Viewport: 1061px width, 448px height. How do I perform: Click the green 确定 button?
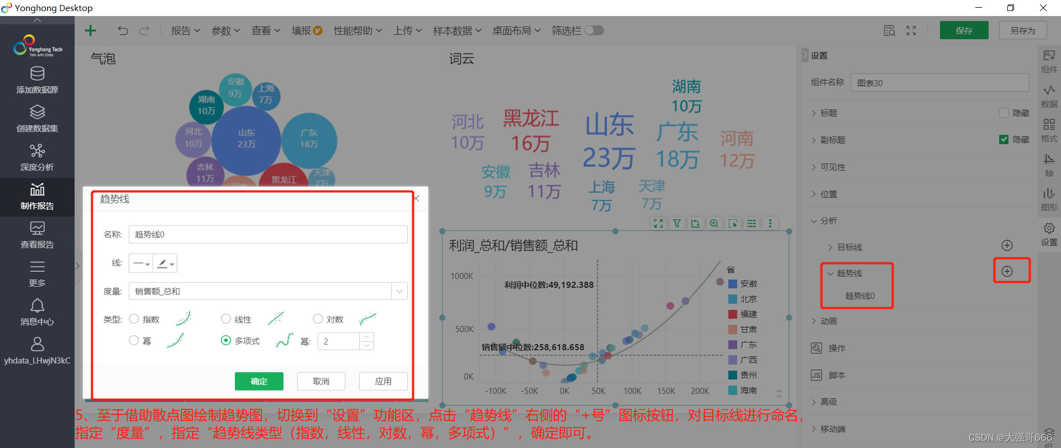(259, 381)
